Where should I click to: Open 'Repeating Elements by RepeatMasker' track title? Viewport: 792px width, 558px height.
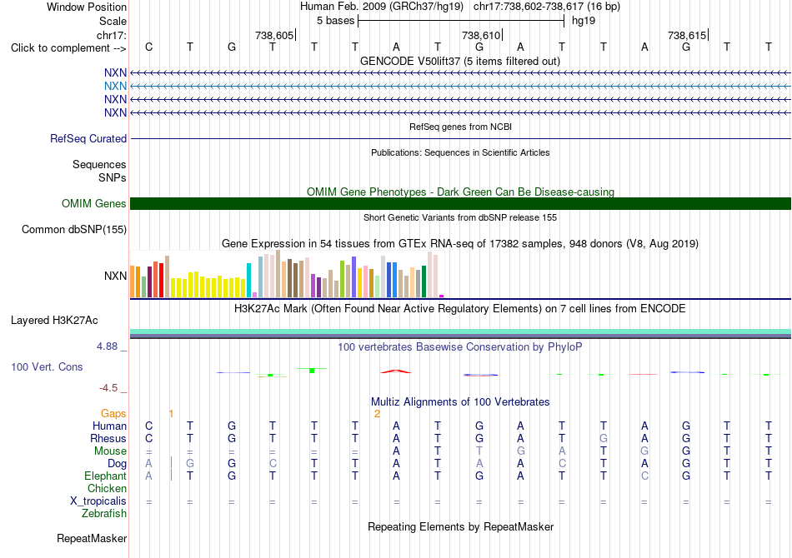pyautogui.click(x=460, y=527)
